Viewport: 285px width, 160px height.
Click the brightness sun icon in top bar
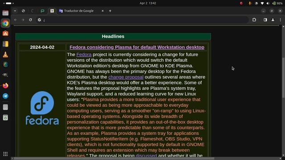coord(256,3)
